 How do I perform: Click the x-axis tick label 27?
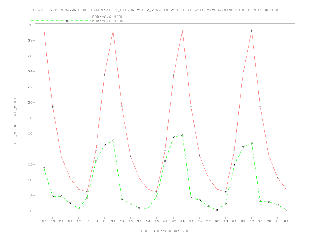(122, 221)
